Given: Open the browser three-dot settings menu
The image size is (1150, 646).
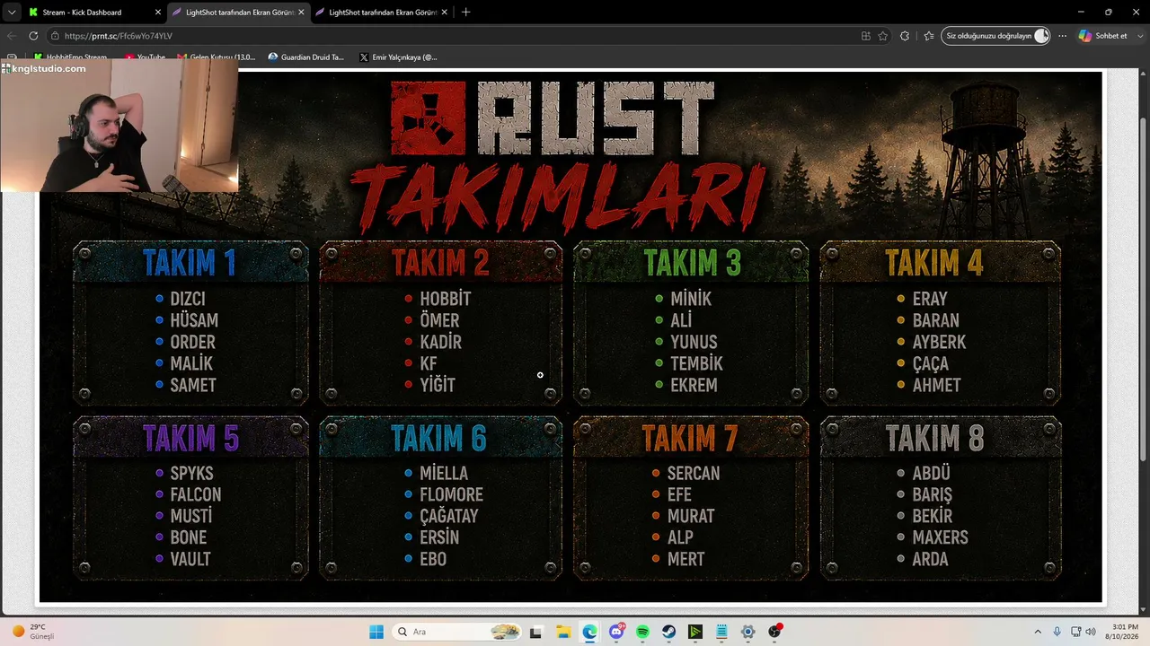Looking at the screenshot, I should tap(1062, 36).
